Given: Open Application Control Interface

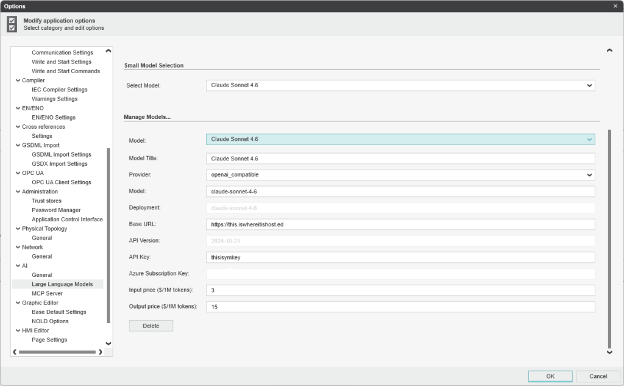Looking at the screenshot, I should click(x=67, y=220).
